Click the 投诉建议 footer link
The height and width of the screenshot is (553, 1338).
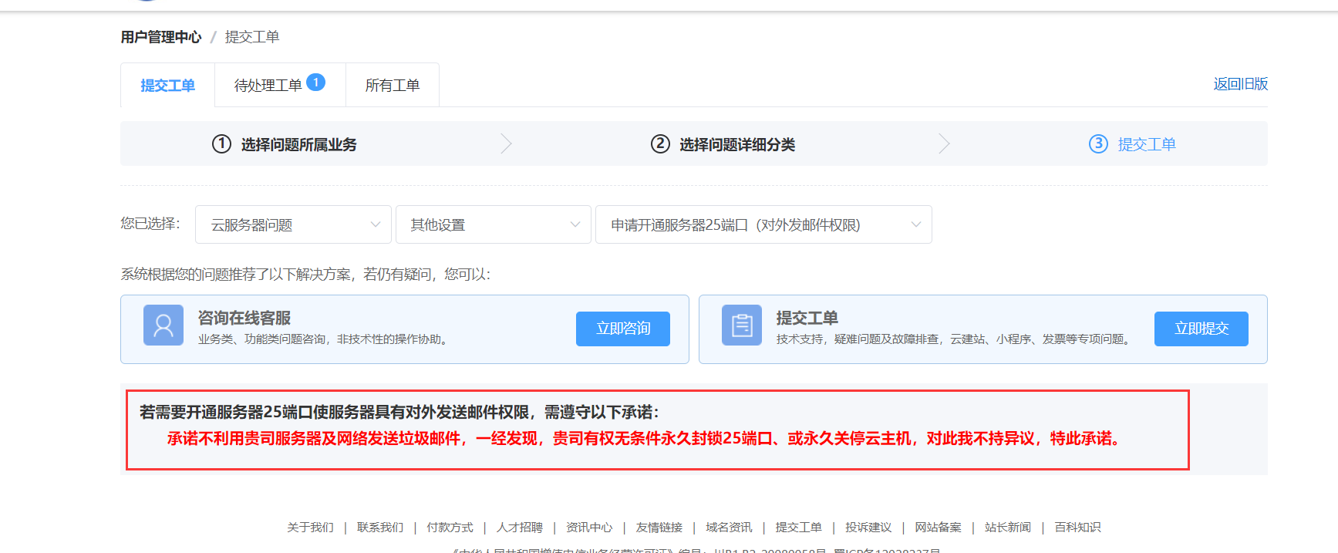point(868,528)
